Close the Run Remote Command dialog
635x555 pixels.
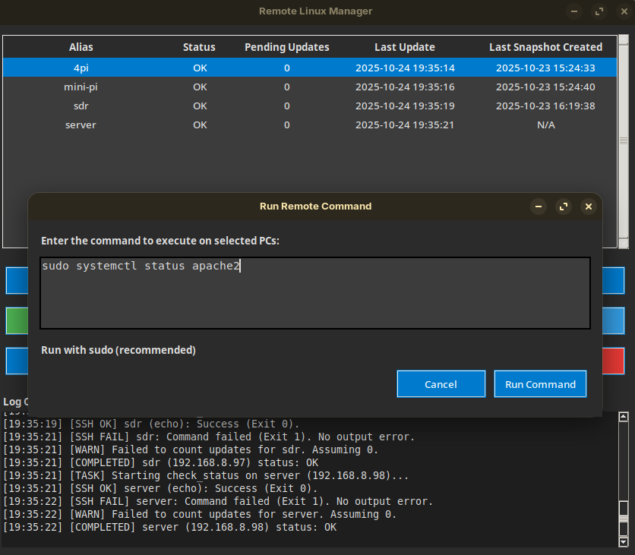pos(587,207)
